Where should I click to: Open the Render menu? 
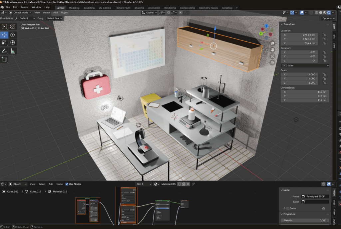click(x=25, y=7)
